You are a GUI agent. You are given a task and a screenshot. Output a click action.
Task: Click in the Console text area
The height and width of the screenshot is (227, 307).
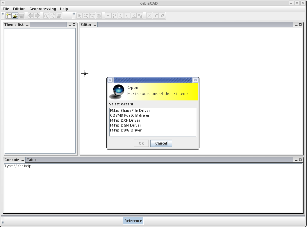[x=153, y=189]
